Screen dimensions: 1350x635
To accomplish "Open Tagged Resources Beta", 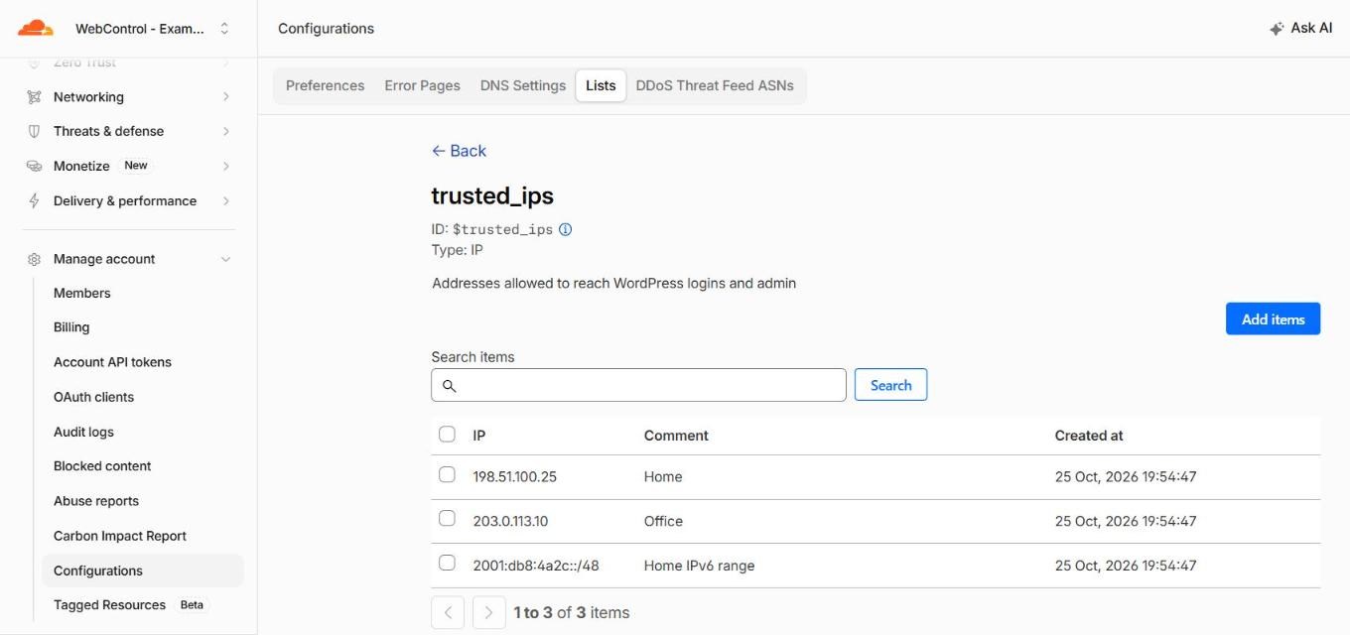I will pyautogui.click(x=129, y=605).
